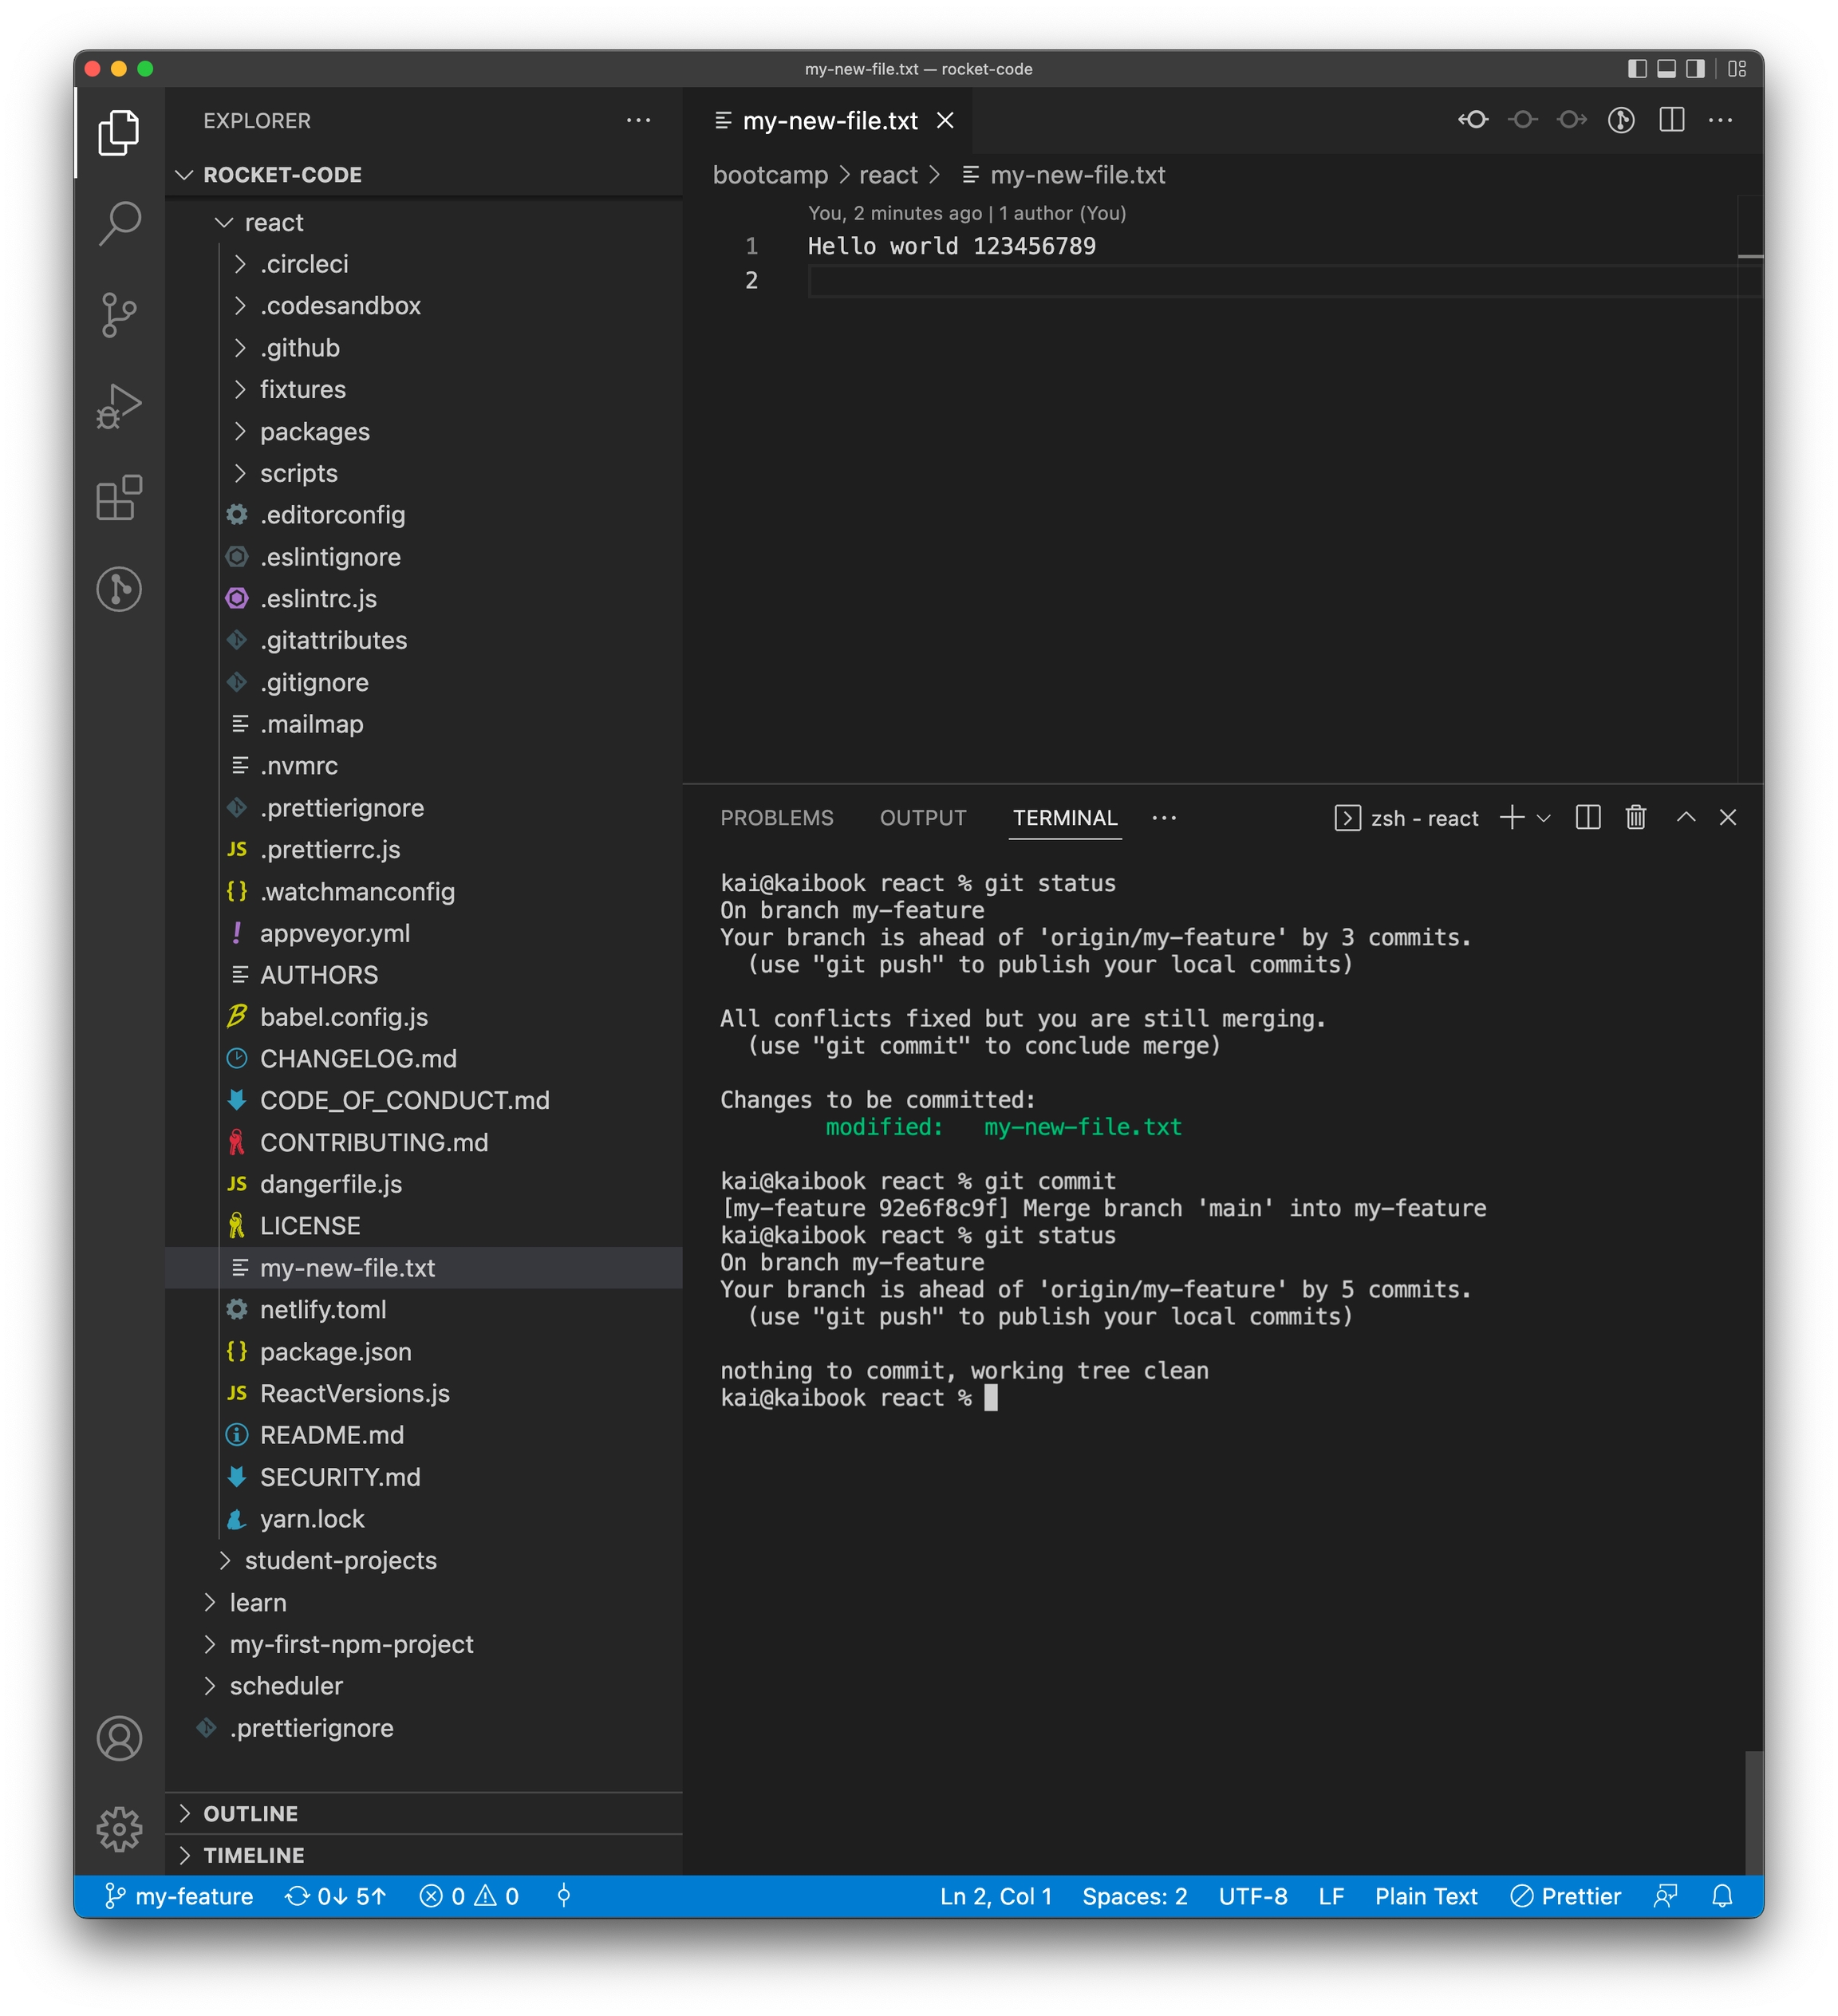Open the new terminal profile dropdown arrow
The width and height of the screenshot is (1838, 2016).
(x=1543, y=818)
